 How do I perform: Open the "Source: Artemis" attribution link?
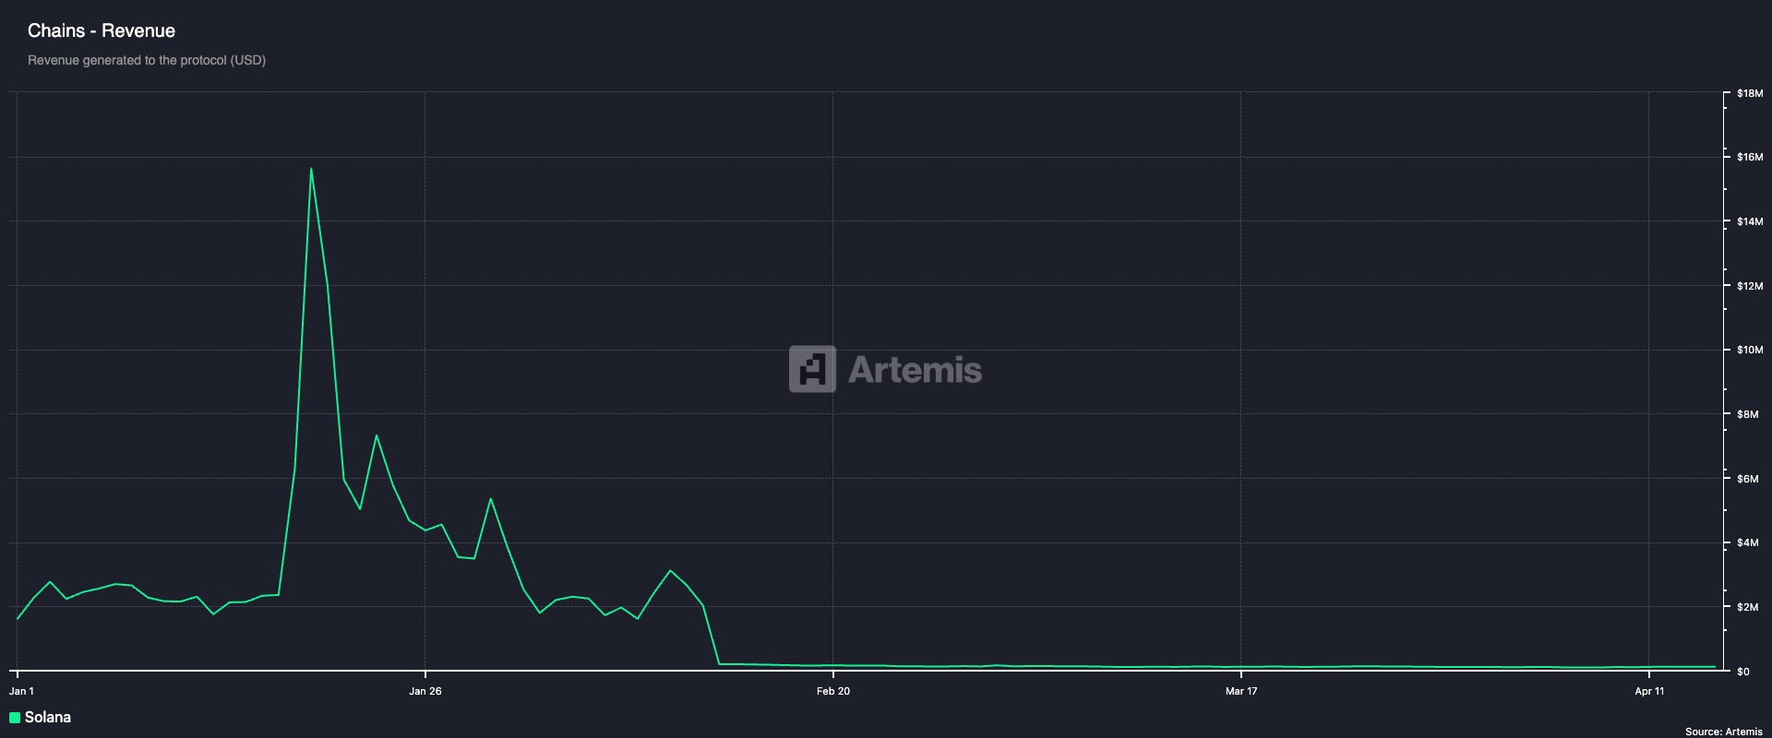(1723, 732)
